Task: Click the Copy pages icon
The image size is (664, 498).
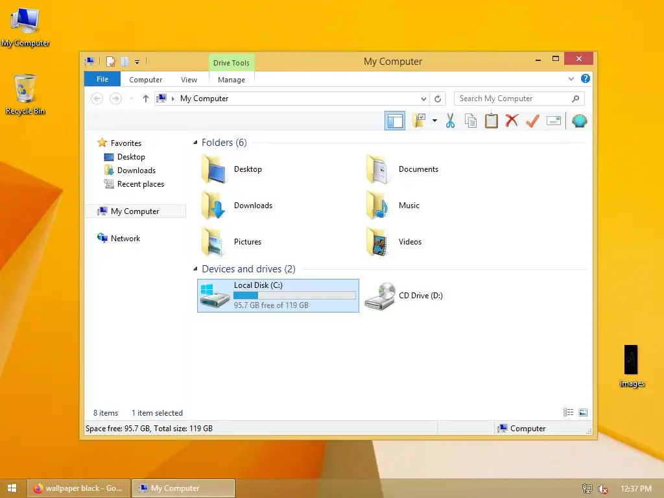Action: (471, 121)
